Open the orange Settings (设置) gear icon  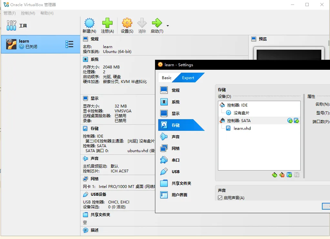127,23
